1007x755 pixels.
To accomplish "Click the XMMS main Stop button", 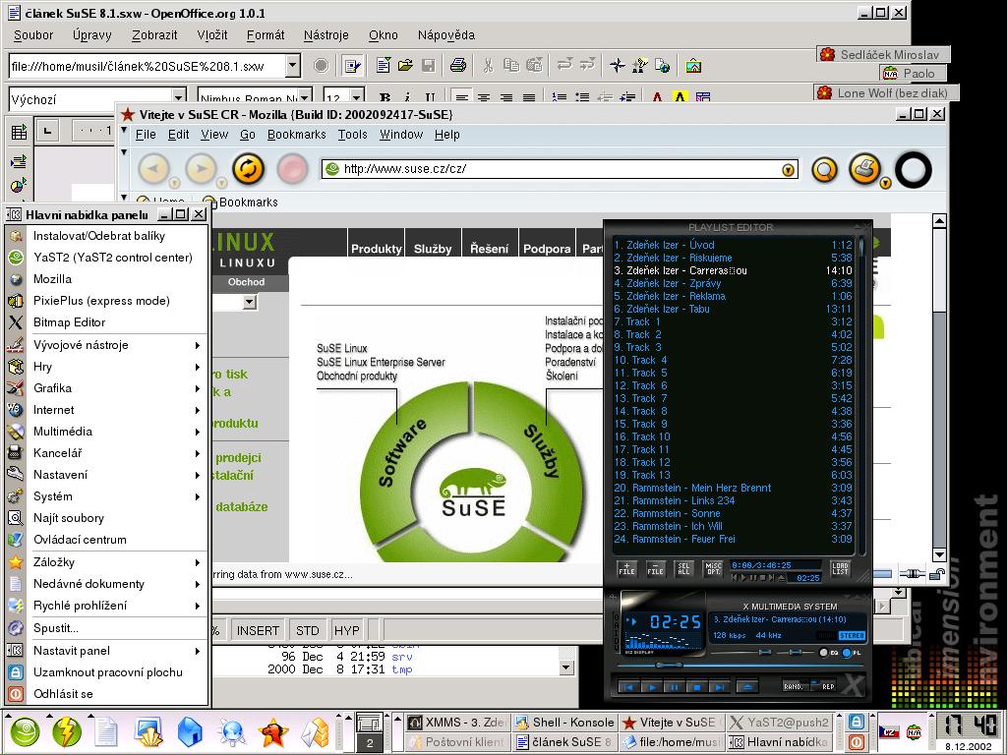I will (697, 687).
